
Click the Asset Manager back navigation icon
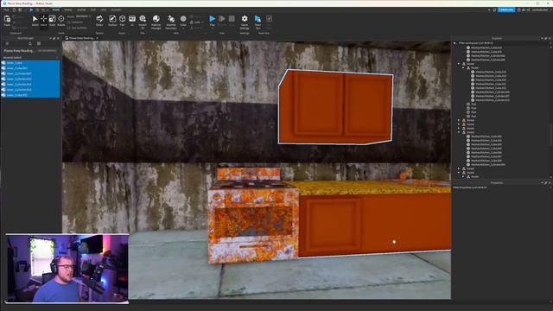[x=7, y=44]
